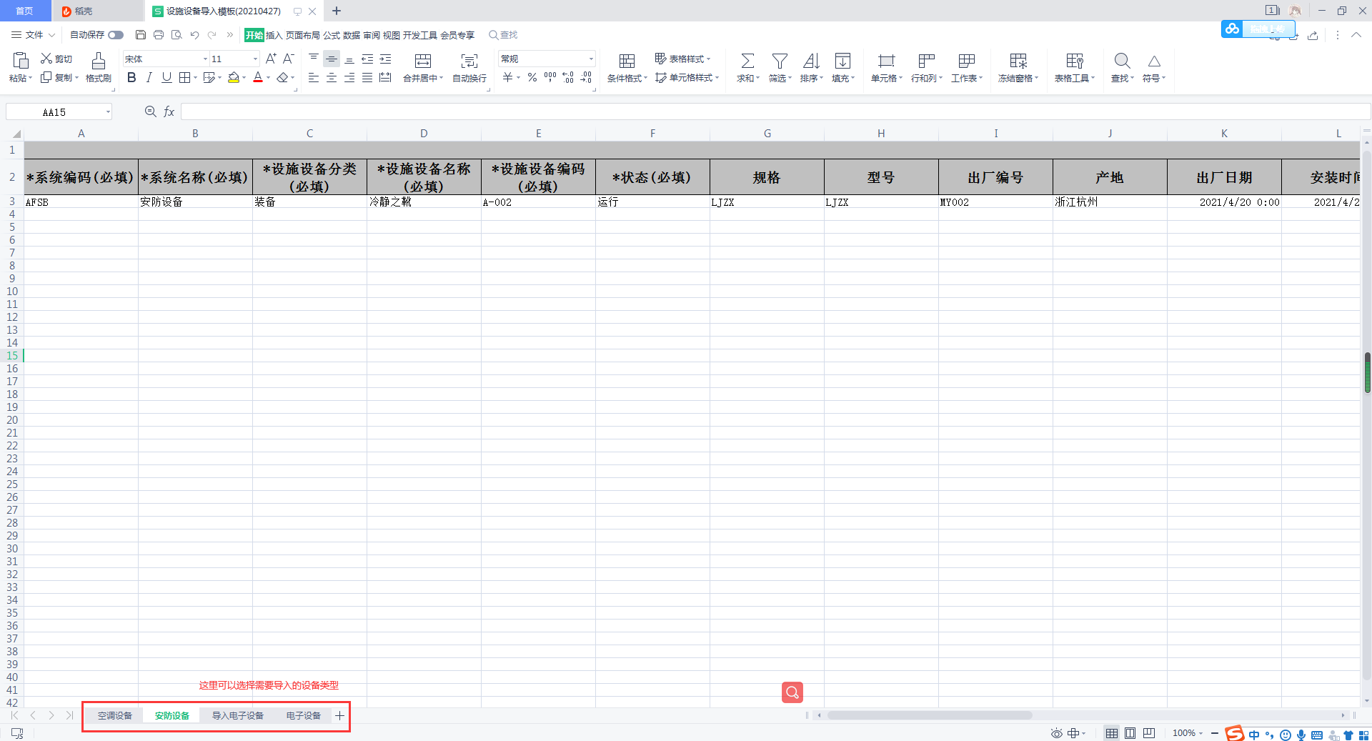Expand more quick access tools chevron
This screenshot has height=741, width=1372.
pos(229,34)
